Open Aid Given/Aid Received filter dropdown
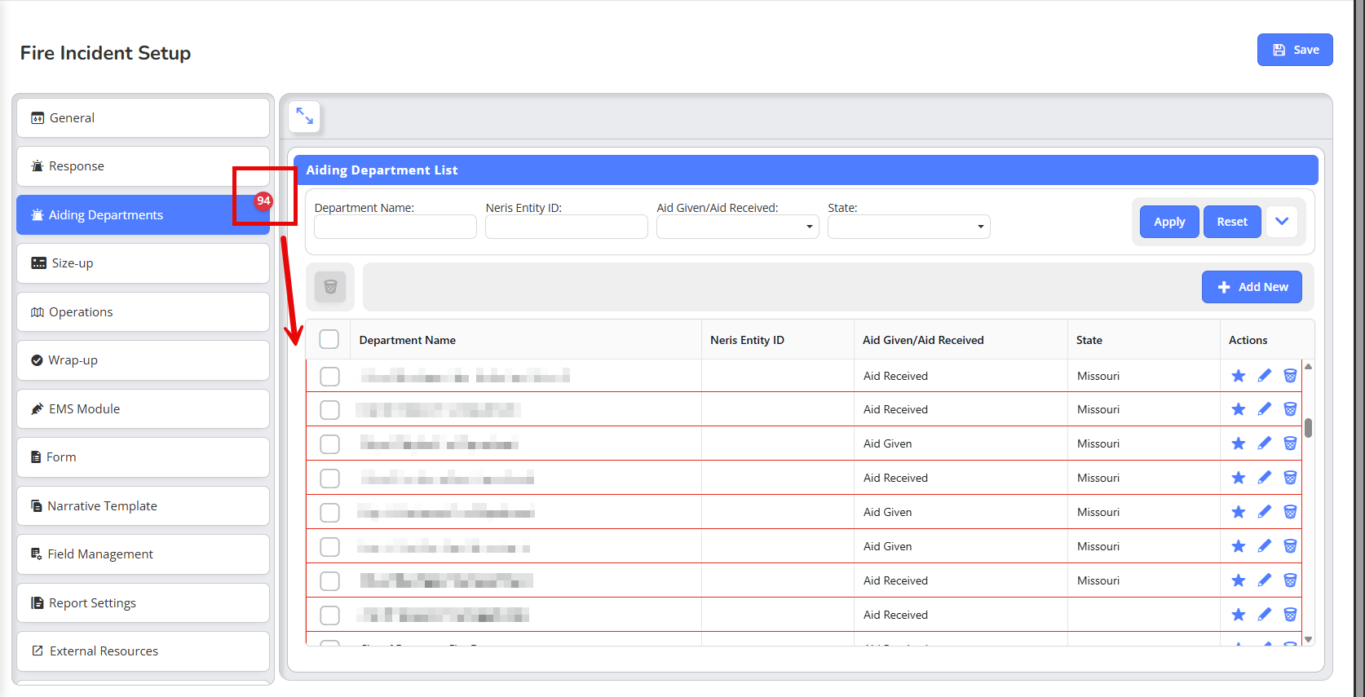1365x697 pixels. (737, 227)
